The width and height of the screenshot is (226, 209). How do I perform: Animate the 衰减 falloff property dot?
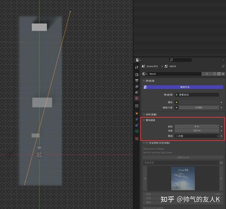pos(221,136)
